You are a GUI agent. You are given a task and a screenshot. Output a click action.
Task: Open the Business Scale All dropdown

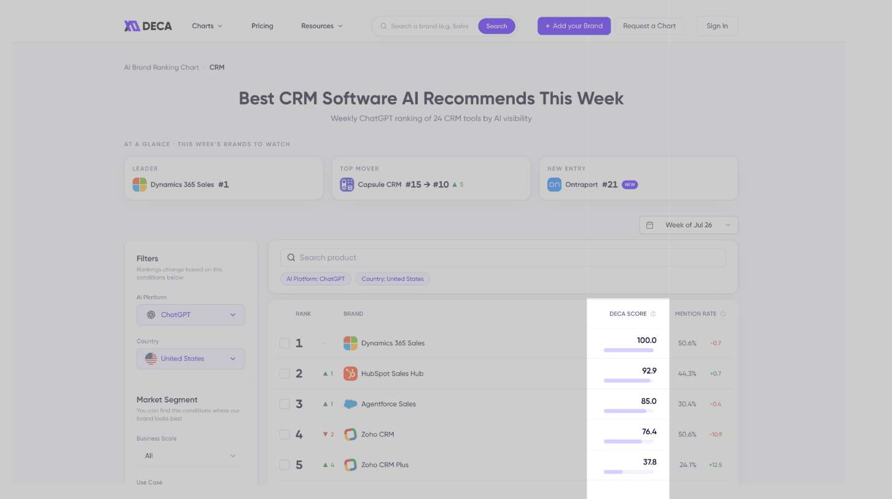(x=191, y=456)
